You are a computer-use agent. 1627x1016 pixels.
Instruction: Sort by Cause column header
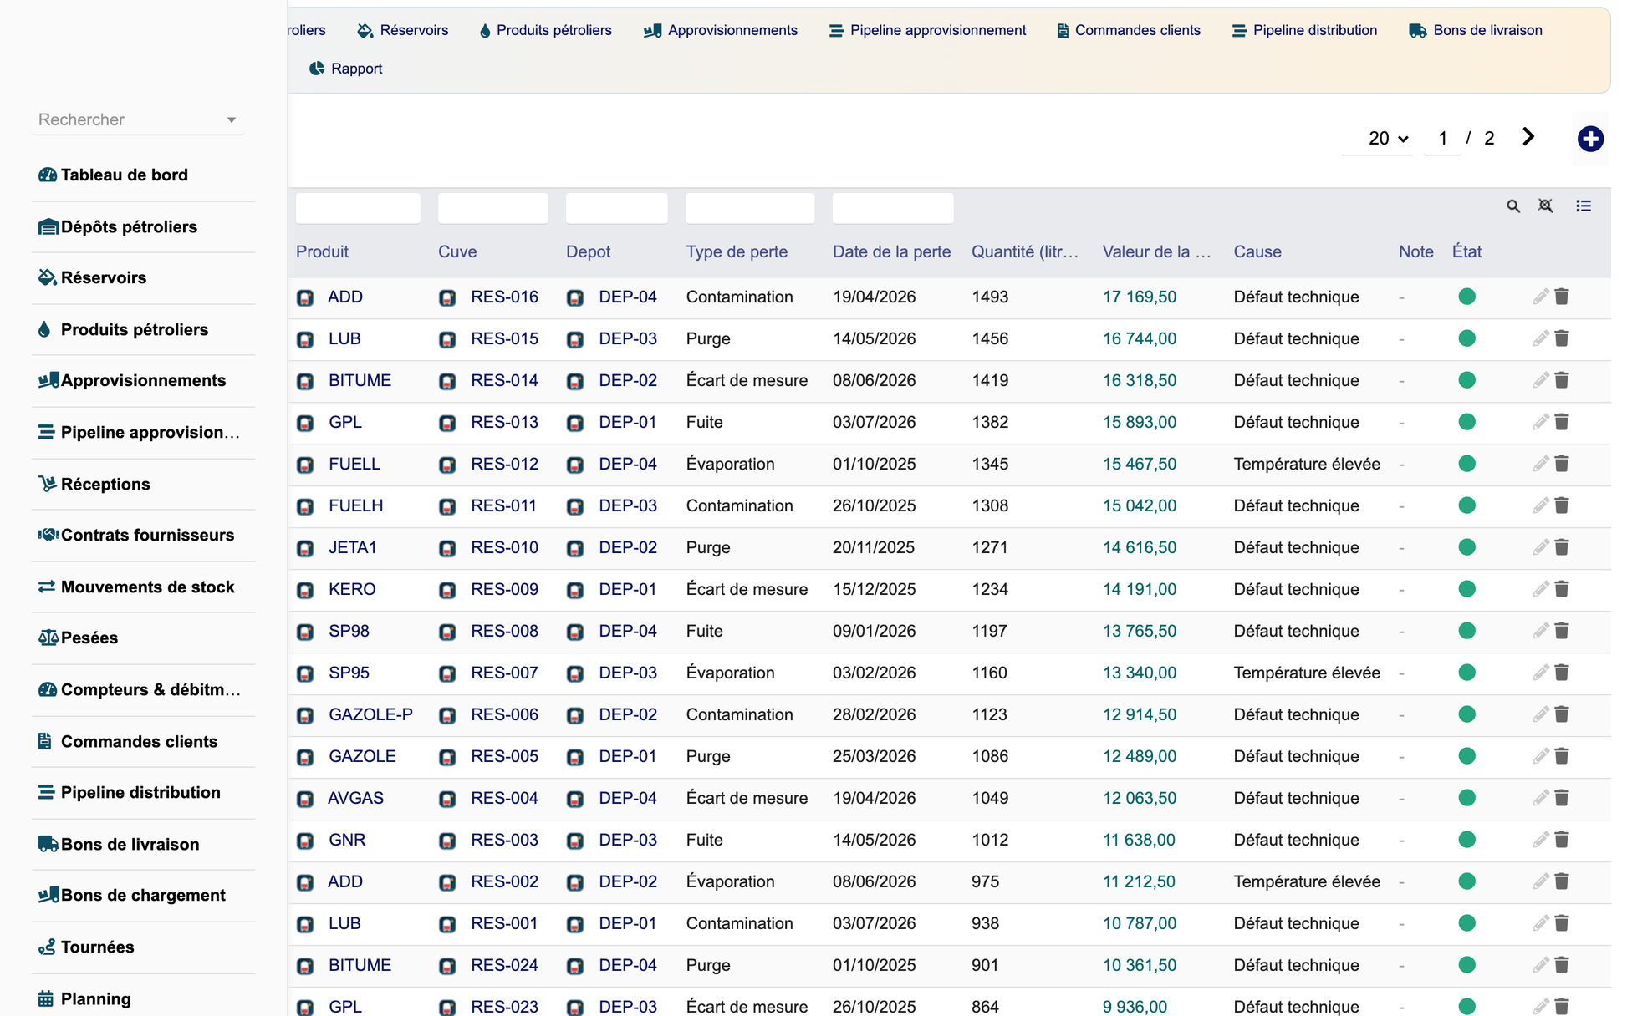pyautogui.click(x=1257, y=251)
